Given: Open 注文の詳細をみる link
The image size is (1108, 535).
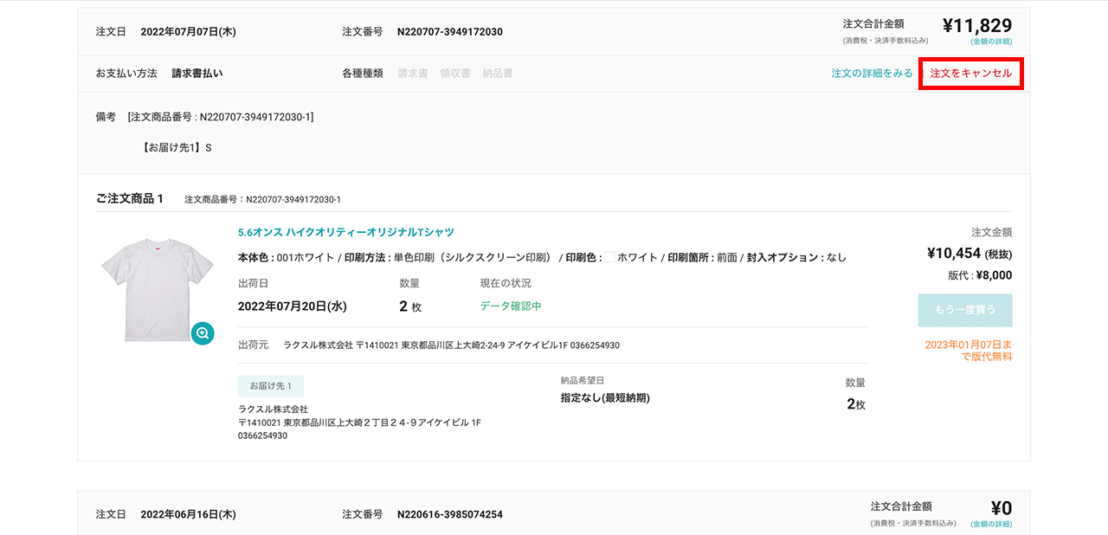Looking at the screenshot, I should [x=872, y=74].
